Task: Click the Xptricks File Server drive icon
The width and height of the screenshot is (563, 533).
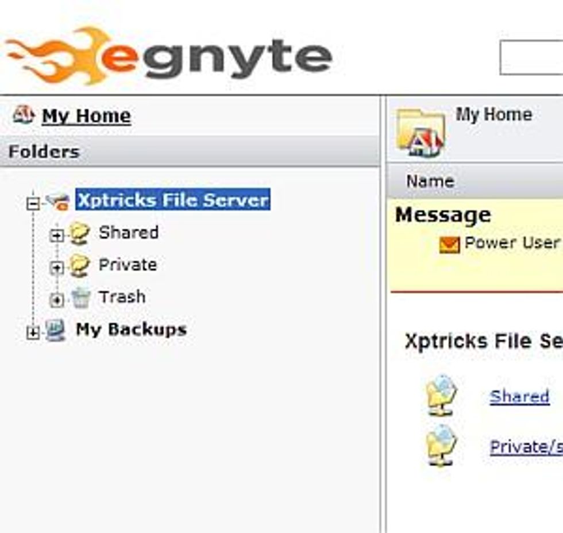Action: click(57, 201)
